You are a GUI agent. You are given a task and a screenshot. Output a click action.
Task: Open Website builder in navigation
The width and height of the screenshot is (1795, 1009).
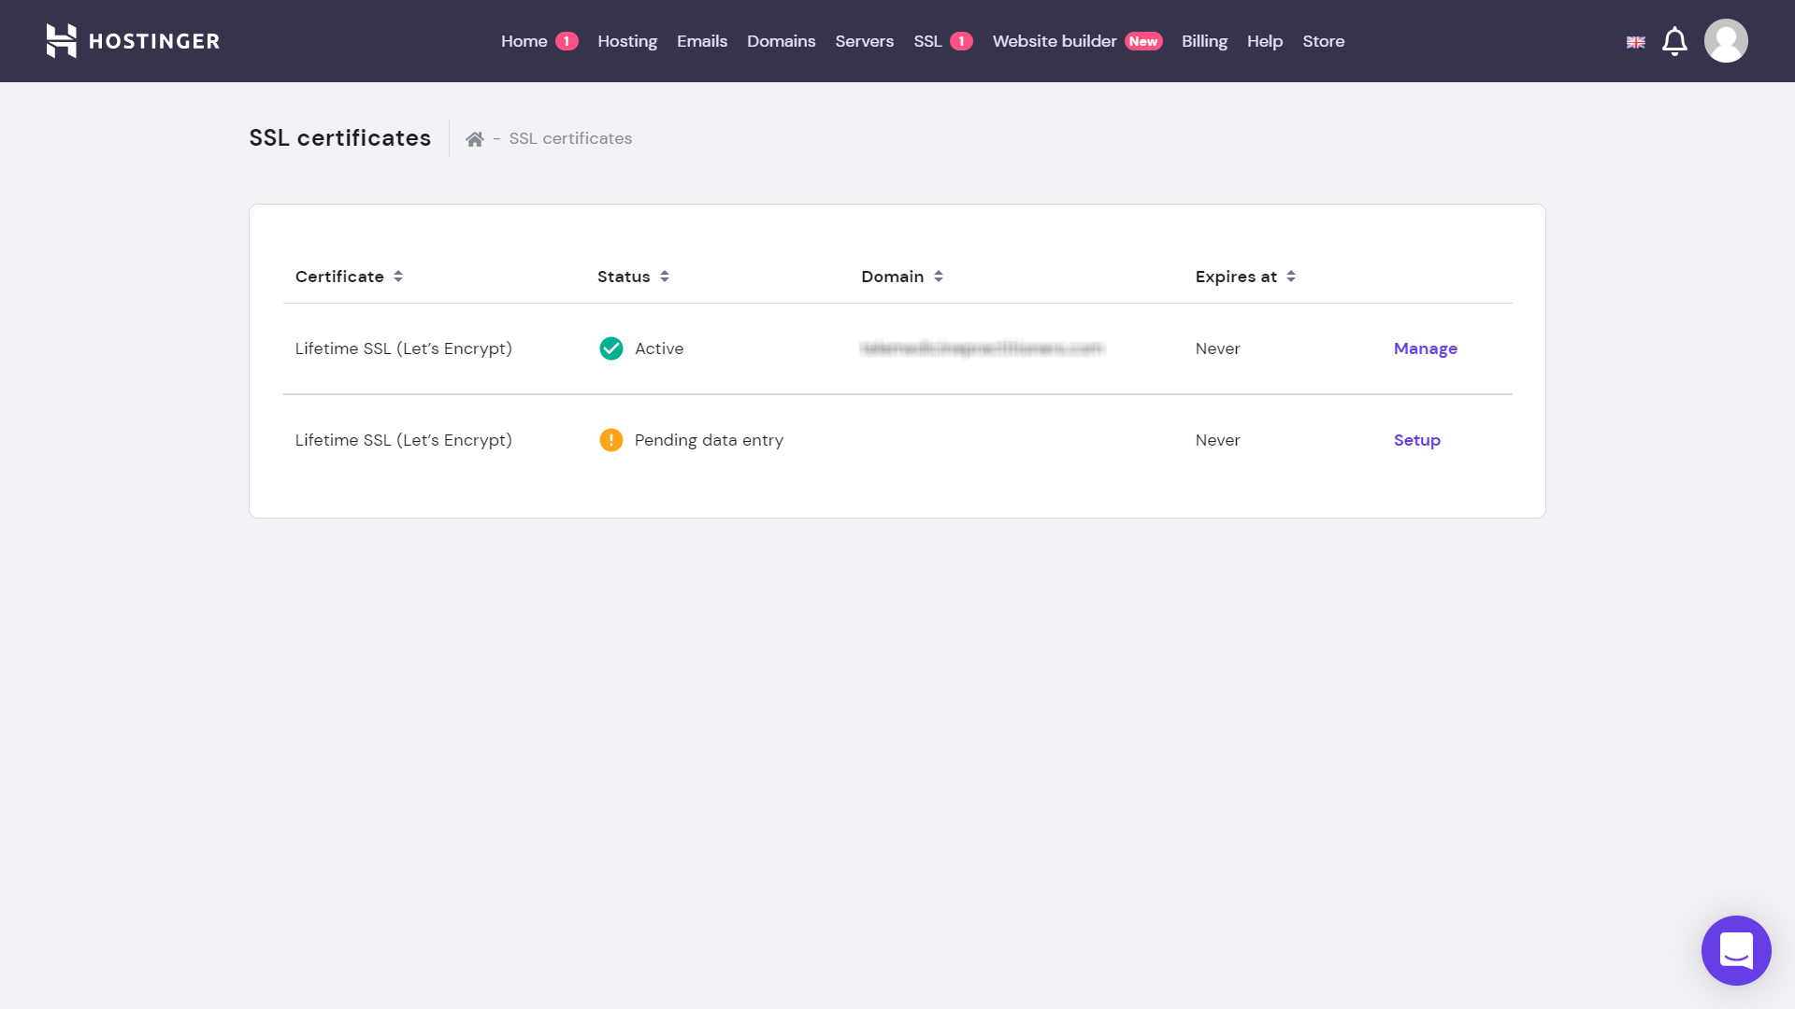[x=1055, y=41]
